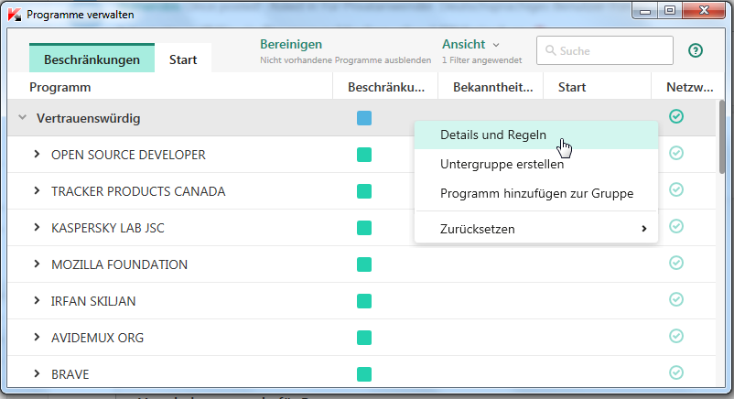Select IRFAN SKILJAN row
Screen dimensions: 734x399
click(x=362, y=301)
